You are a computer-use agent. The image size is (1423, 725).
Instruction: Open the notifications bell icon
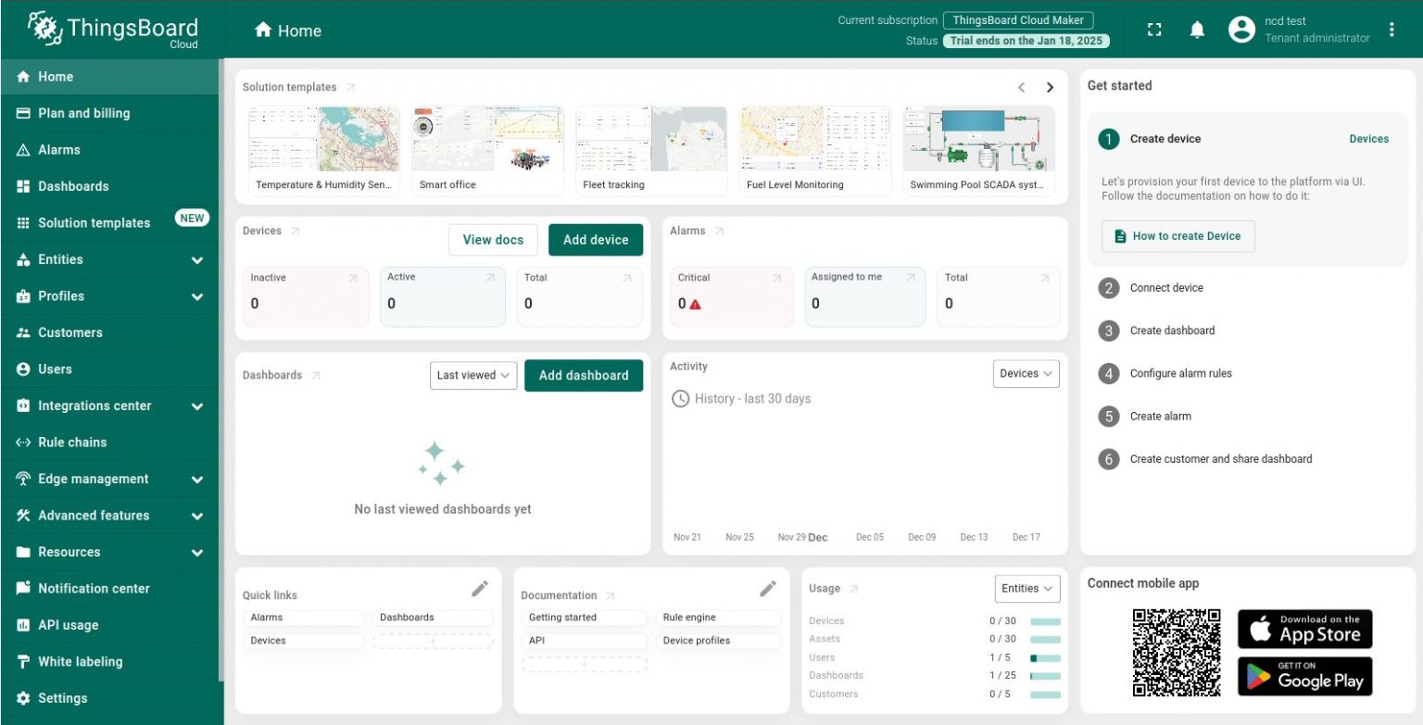pyautogui.click(x=1196, y=29)
